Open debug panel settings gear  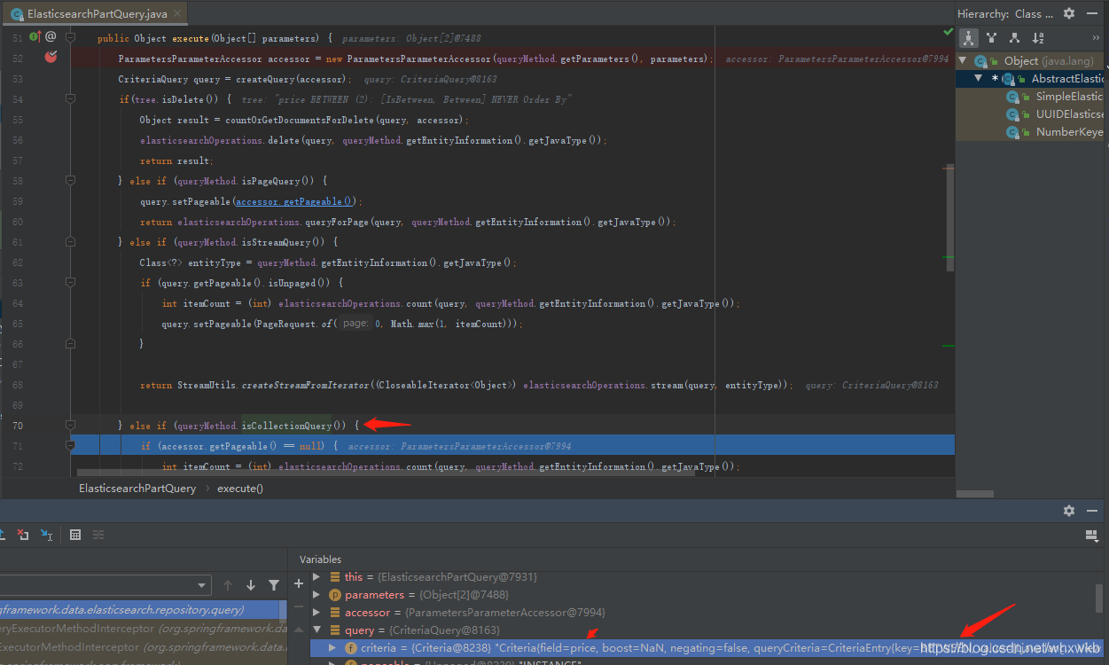1069,511
